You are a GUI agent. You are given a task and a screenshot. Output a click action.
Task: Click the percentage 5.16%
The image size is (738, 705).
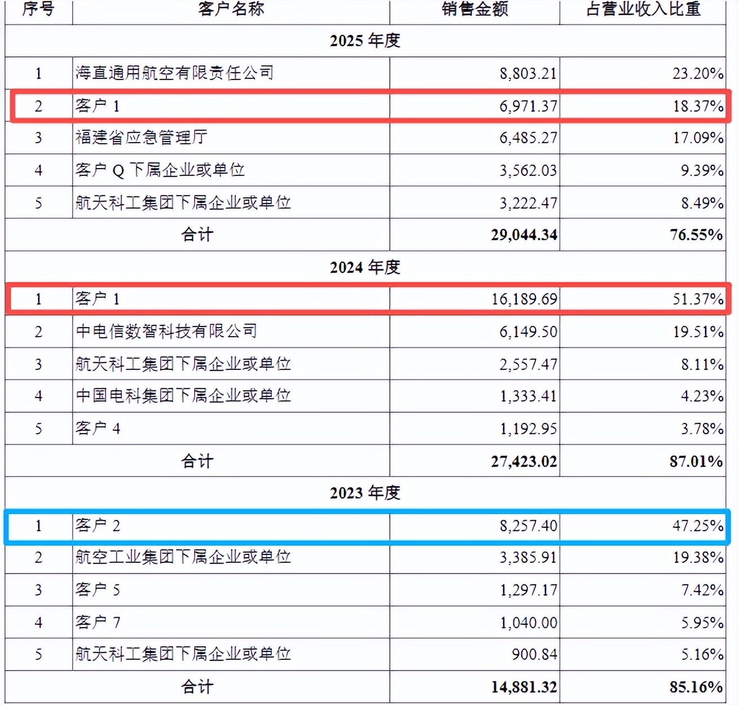pos(701,654)
